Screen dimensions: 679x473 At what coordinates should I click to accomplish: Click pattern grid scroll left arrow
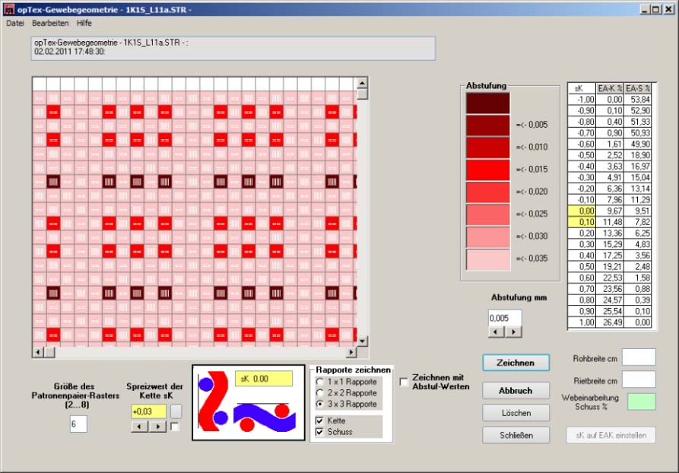click(x=38, y=352)
